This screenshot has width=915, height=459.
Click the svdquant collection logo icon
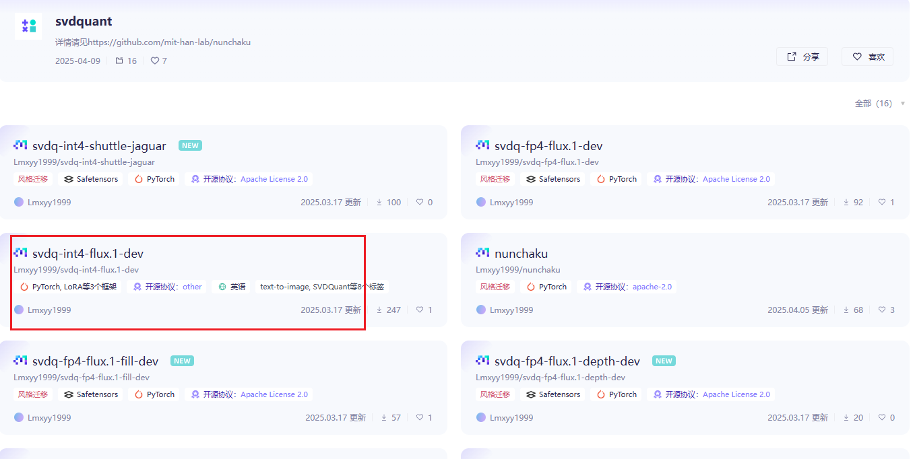point(28,26)
